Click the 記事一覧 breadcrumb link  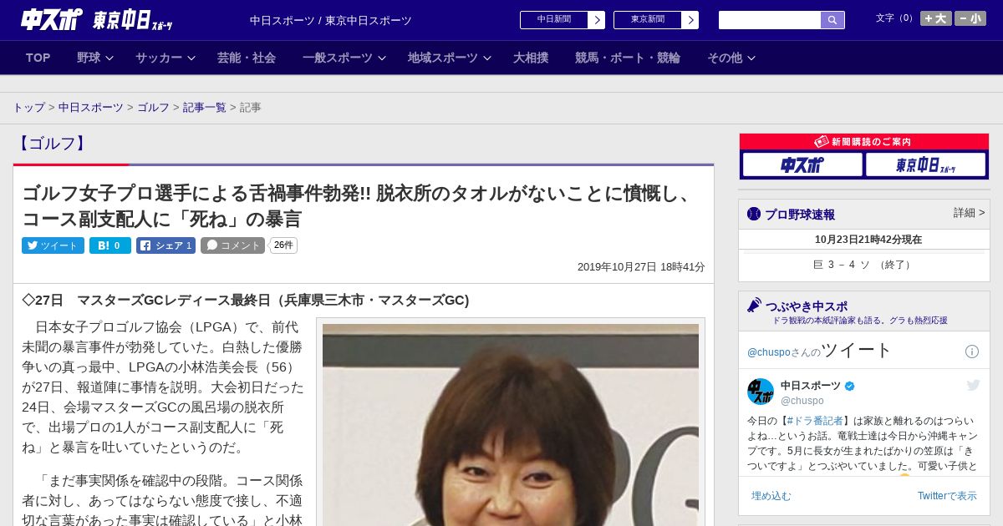(205, 108)
